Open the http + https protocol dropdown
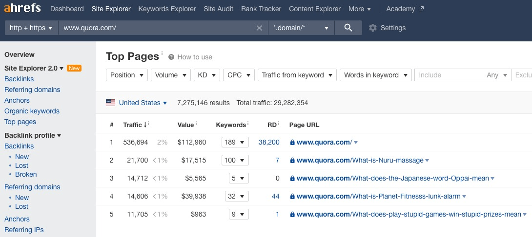The image size is (532, 237). coord(31,28)
